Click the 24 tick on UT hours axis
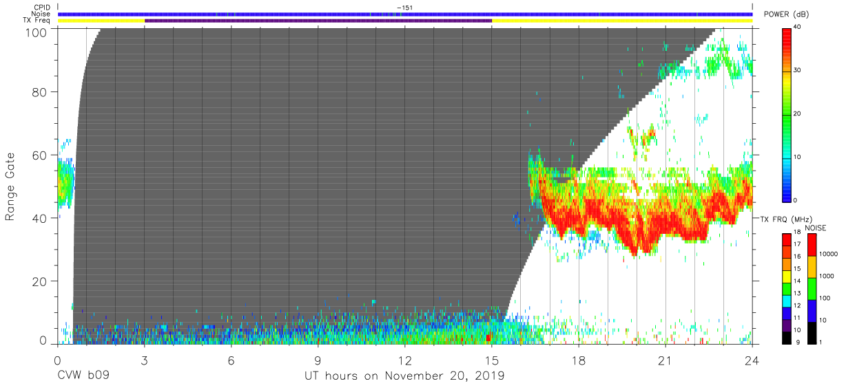Screen dimensions: 846x390 point(752,360)
